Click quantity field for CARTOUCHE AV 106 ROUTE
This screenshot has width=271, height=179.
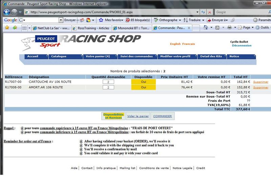(x=108, y=82)
